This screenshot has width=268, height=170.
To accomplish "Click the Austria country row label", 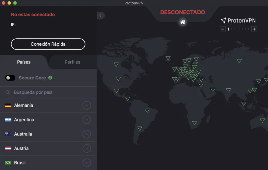I will tap(21, 148).
